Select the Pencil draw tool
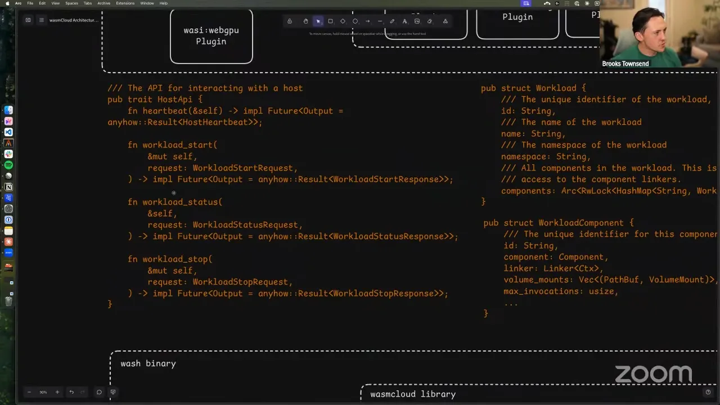 [x=392, y=21]
